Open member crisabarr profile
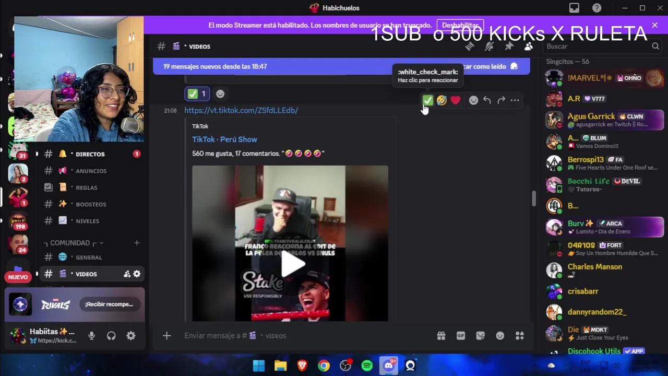 [x=604, y=291]
